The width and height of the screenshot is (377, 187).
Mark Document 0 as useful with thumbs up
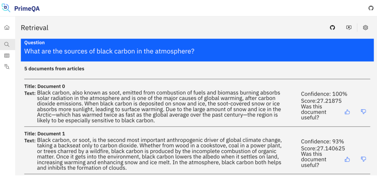(x=347, y=112)
